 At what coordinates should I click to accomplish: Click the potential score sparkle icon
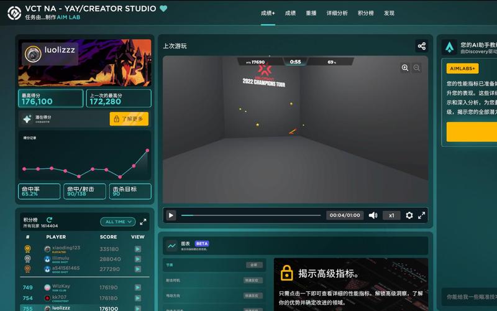(27, 119)
